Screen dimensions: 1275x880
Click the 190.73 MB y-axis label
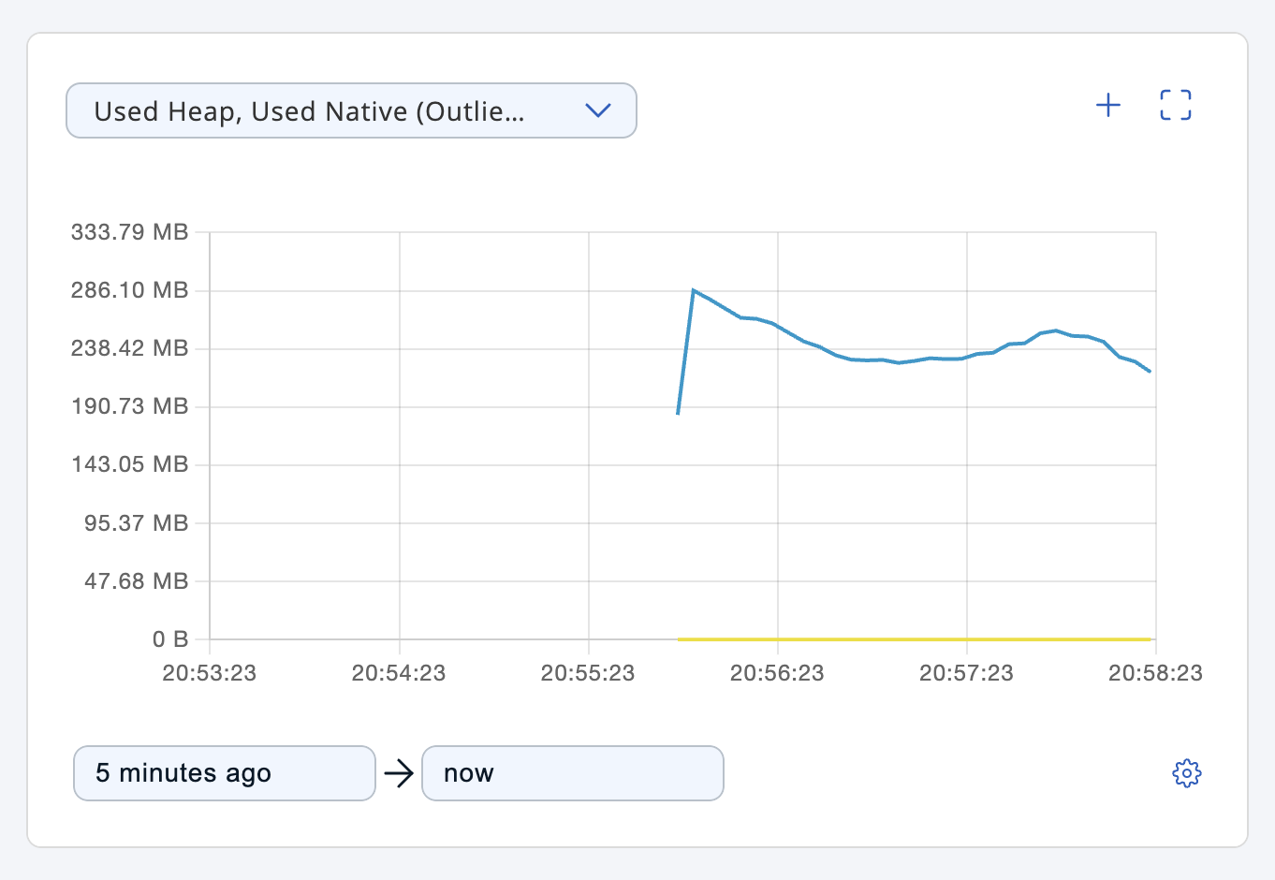[130, 406]
